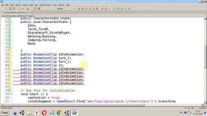This screenshot has height=116, width=207.
Task: Open the Edit menu
Action: click(x=7, y=5)
